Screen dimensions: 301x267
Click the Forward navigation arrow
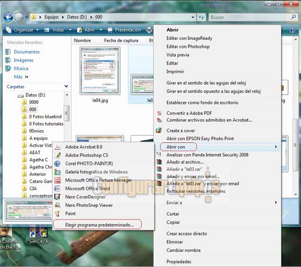point(19,17)
